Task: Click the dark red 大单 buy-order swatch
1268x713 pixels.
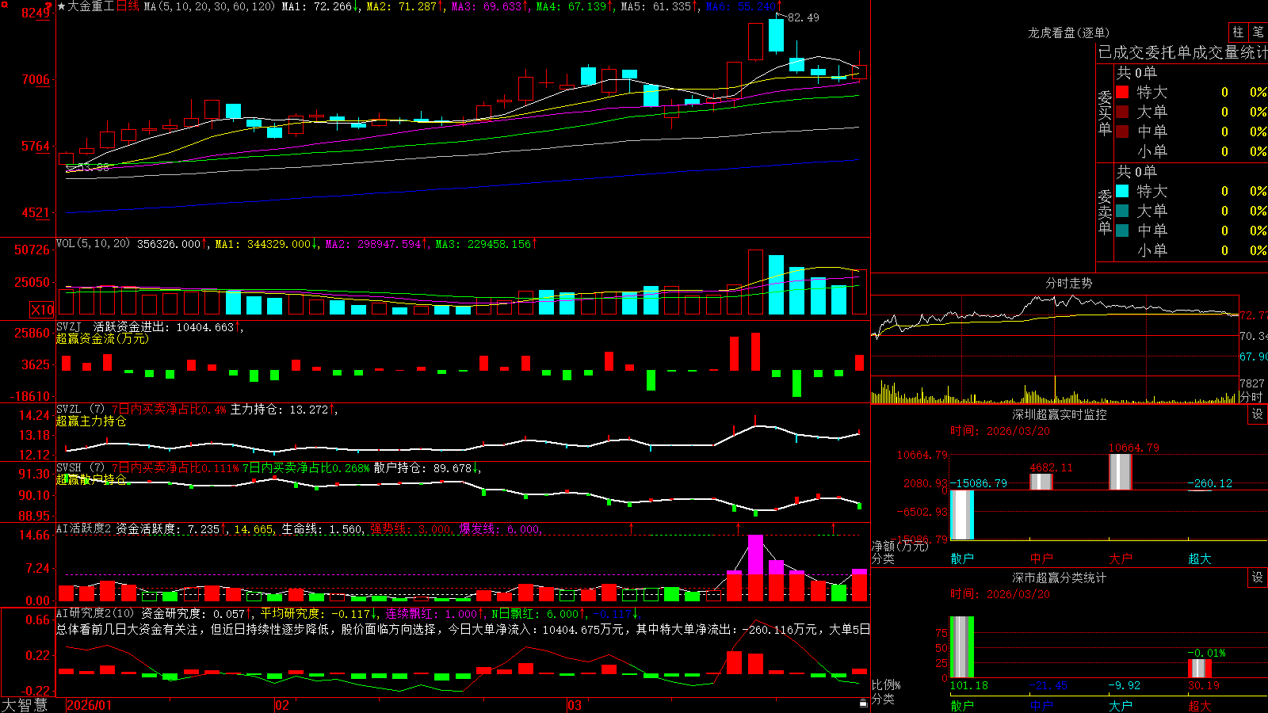Action: click(x=1122, y=112)
